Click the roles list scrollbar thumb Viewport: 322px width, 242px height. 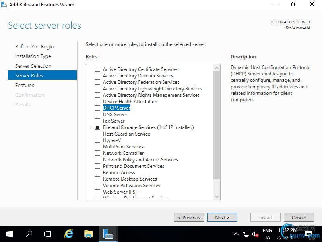tap(217, 125)
